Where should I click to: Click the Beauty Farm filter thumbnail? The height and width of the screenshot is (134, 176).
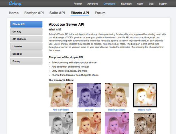[145, 95]
